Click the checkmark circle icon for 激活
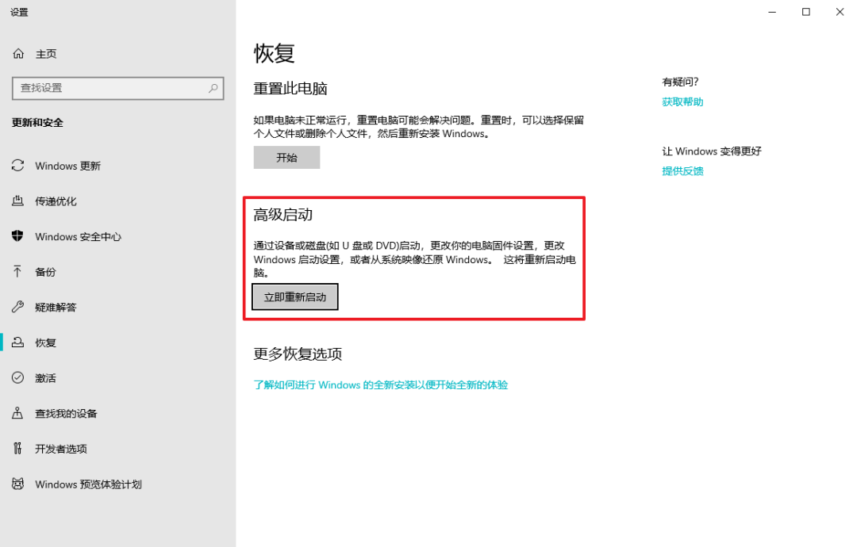Screen dimensions: 857x547 [x=18, y=378]
